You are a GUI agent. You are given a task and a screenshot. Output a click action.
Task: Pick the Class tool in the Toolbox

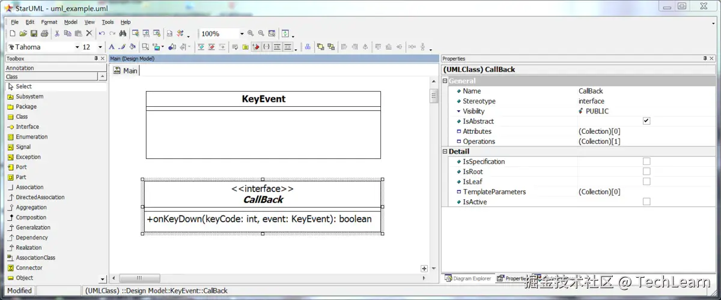[x=22, y=116]
